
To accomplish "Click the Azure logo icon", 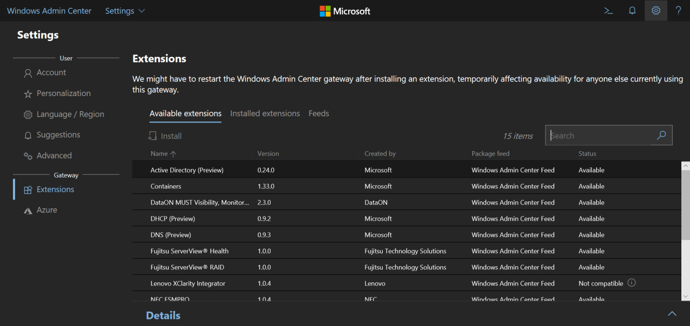I will (28, 210).
